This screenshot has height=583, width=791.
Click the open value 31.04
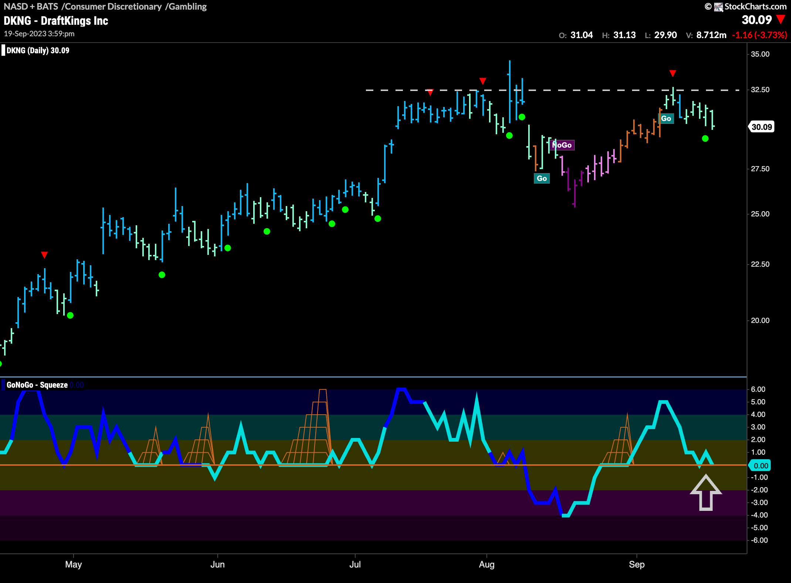click(x=581, y=35)
